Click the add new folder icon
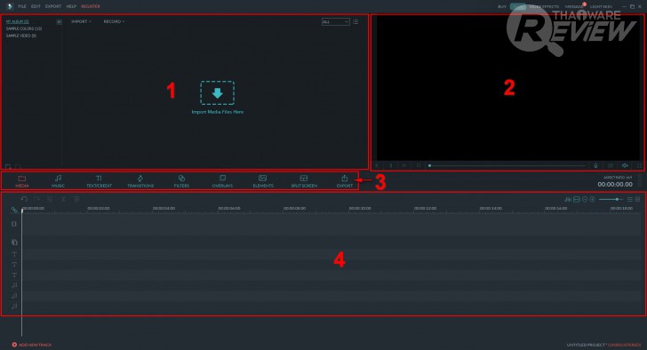The height and width of the screenshot is (350, 647). tap(8, 166)
